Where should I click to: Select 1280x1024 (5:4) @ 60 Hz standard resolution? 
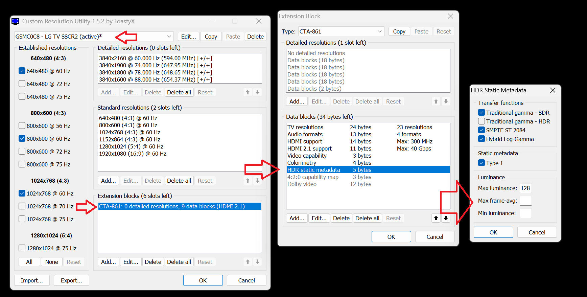pos(180,146)
